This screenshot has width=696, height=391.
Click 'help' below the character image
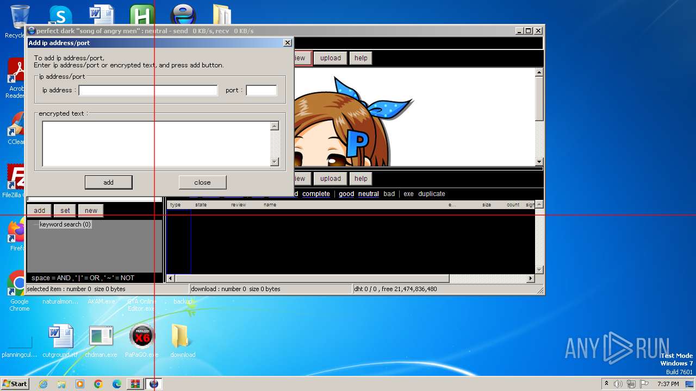tap(361, 179)
